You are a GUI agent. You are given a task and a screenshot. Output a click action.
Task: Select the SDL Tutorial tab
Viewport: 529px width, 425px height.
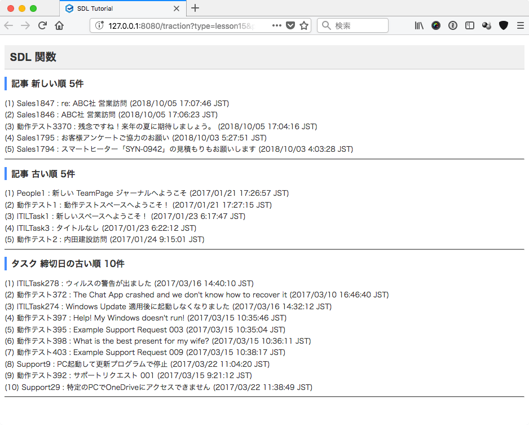tap(113, 8)
